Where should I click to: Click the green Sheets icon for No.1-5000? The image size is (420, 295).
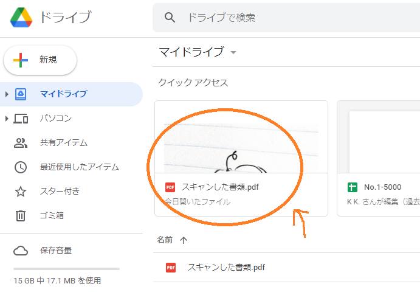point(353,187)
